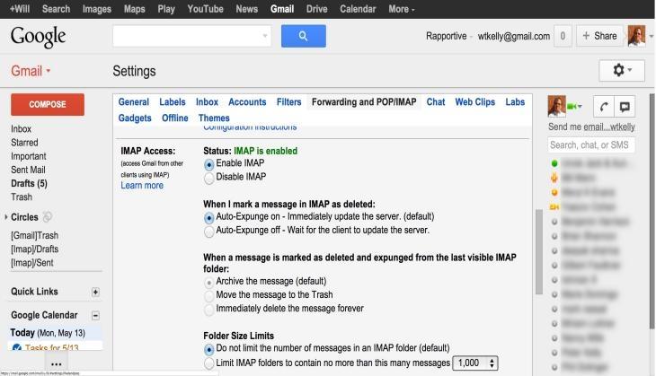This screenshot has width=656, height=376.
Task: Open the settings gear menu
Action: (x=621, y=70)
